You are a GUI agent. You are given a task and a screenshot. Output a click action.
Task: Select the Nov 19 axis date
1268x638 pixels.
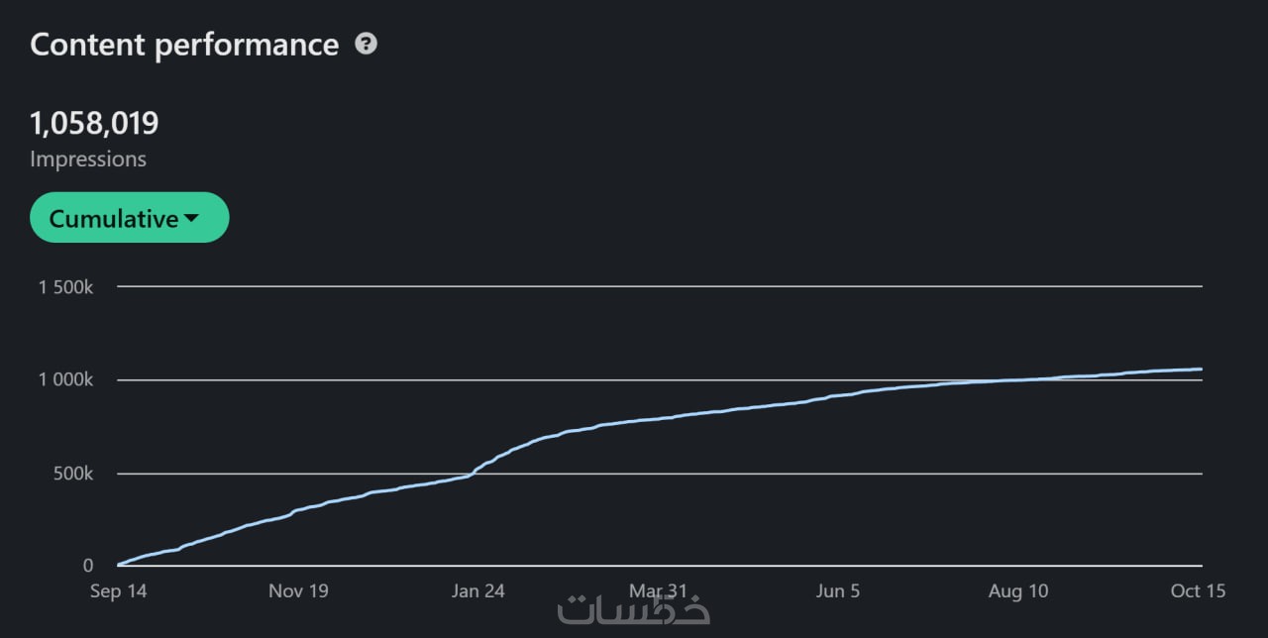299,591
